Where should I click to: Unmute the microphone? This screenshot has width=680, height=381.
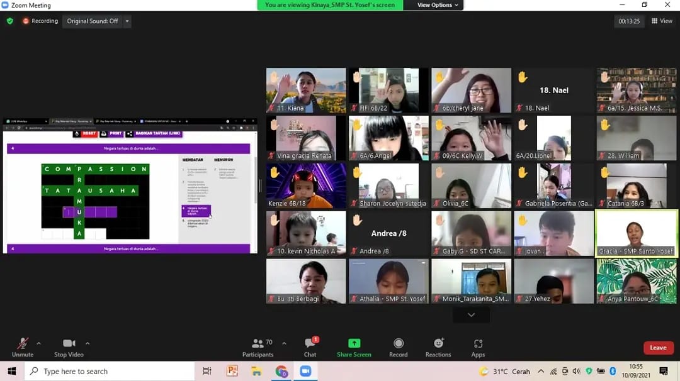click(22, 346)
